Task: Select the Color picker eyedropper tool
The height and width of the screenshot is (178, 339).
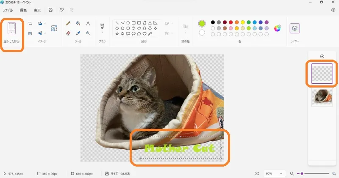Action: pos(78,33)
